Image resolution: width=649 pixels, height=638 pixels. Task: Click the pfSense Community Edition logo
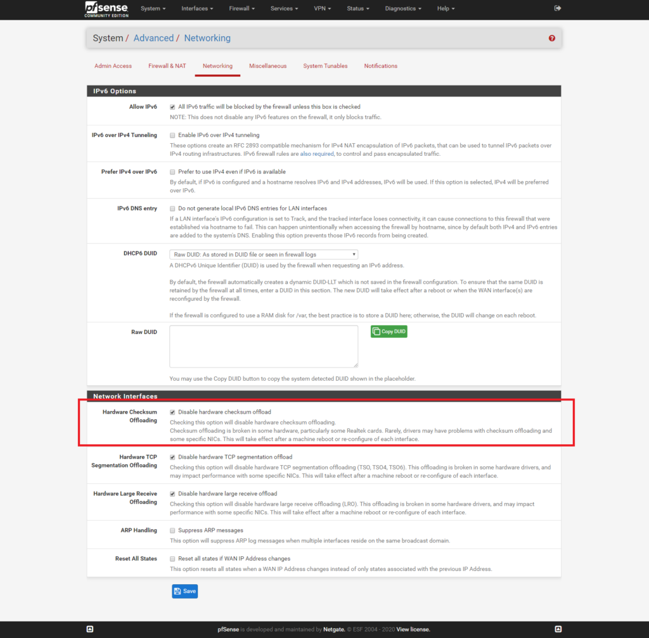[106, 9]
